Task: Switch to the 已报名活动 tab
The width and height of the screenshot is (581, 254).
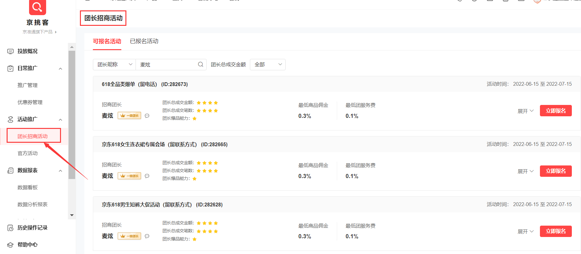Action: coord(144,41)
